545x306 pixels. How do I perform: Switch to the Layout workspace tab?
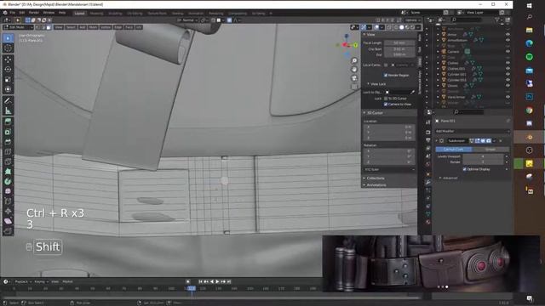79,14
